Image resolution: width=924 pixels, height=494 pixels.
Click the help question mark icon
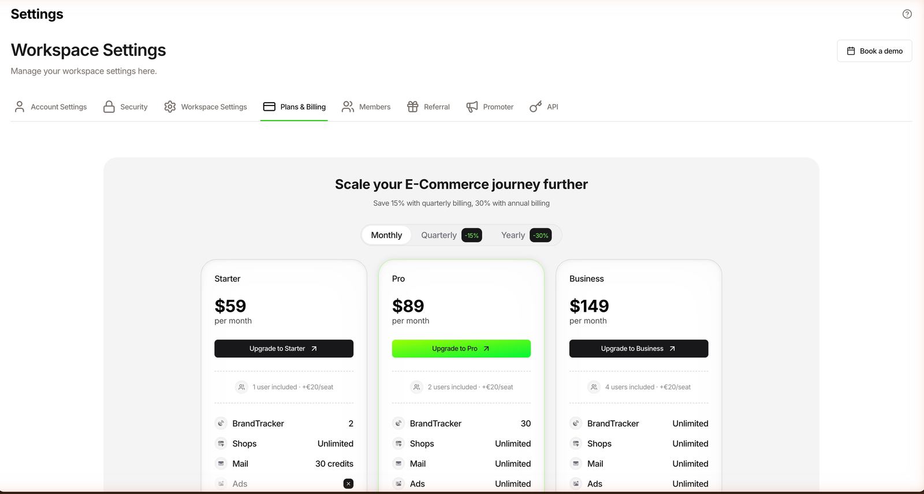coord(907,14)
